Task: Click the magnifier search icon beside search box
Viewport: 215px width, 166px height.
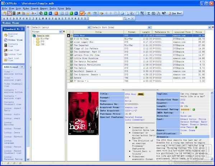Action: pyautogui.click(x=125, y=18)
